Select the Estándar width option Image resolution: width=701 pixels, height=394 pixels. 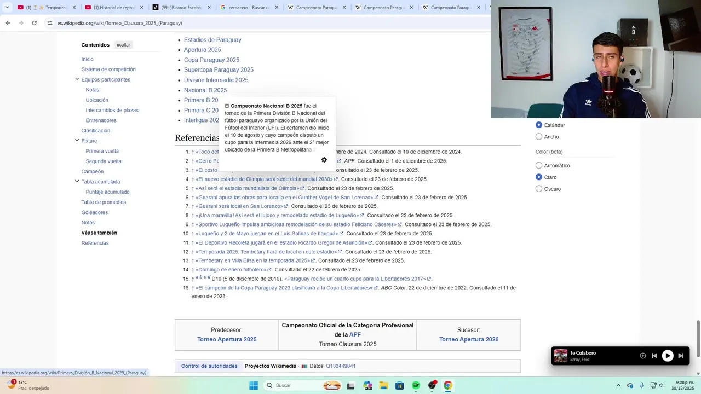[539, 125]
